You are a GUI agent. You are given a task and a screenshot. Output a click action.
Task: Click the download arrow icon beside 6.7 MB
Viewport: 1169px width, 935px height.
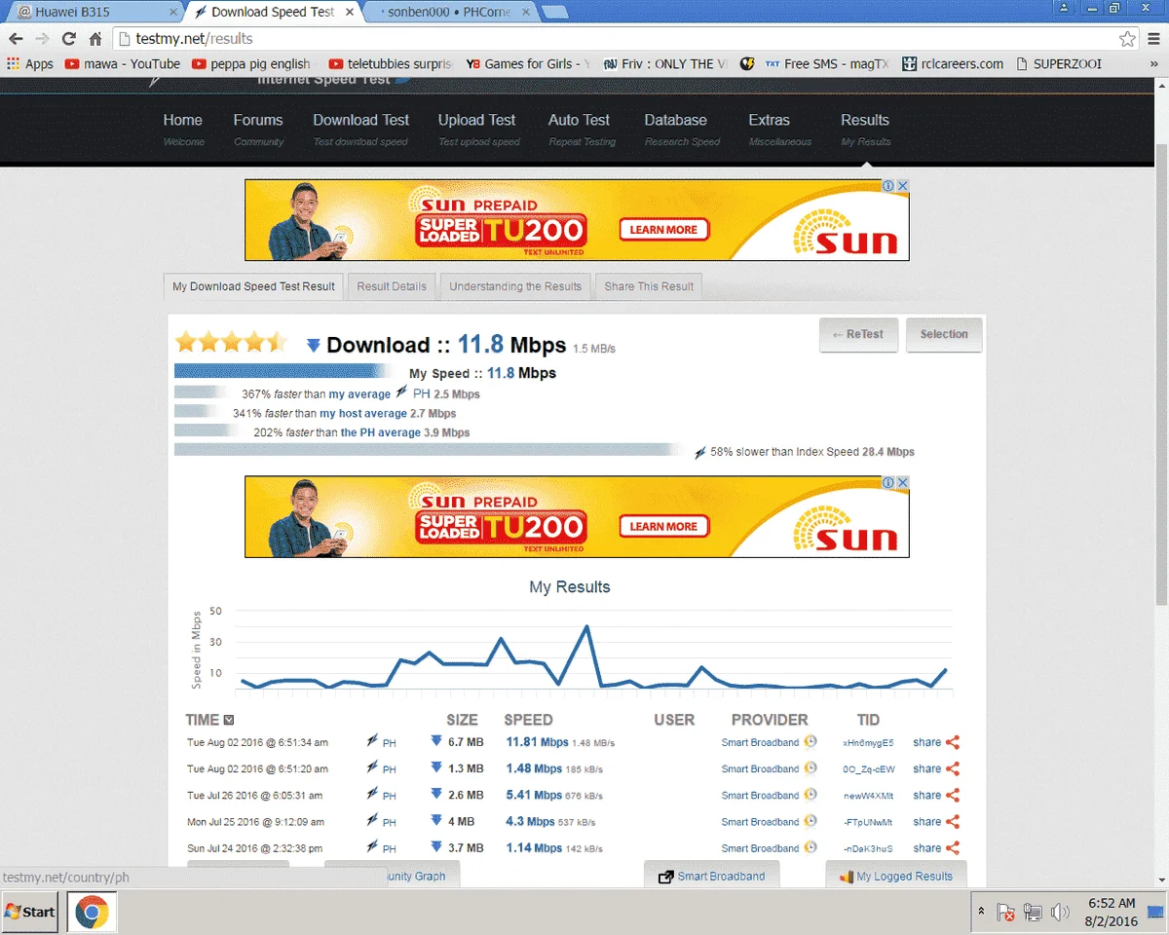(436, 742)
